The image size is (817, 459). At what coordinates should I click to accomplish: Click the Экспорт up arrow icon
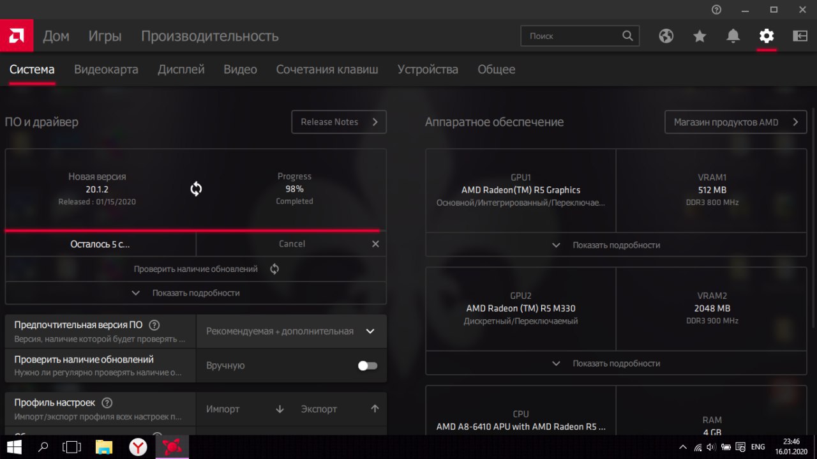(x=375, y=409)
